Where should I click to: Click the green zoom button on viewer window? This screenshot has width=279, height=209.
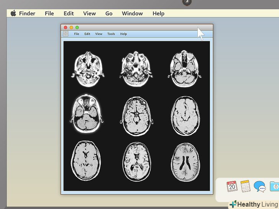tap(77, 28)
